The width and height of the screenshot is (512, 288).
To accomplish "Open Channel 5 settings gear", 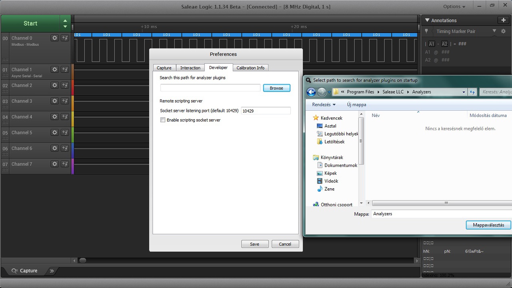I will [x=55, y=133].
